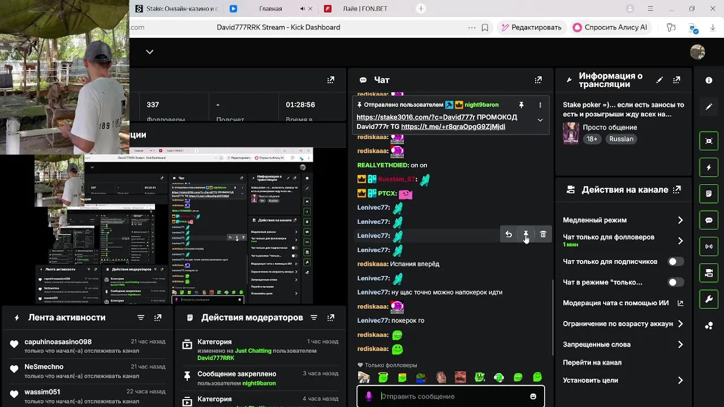Screen dimensions: 724x407
Task: Click the screen-capture frame icon in right sidebar
Action: (709, 141)
